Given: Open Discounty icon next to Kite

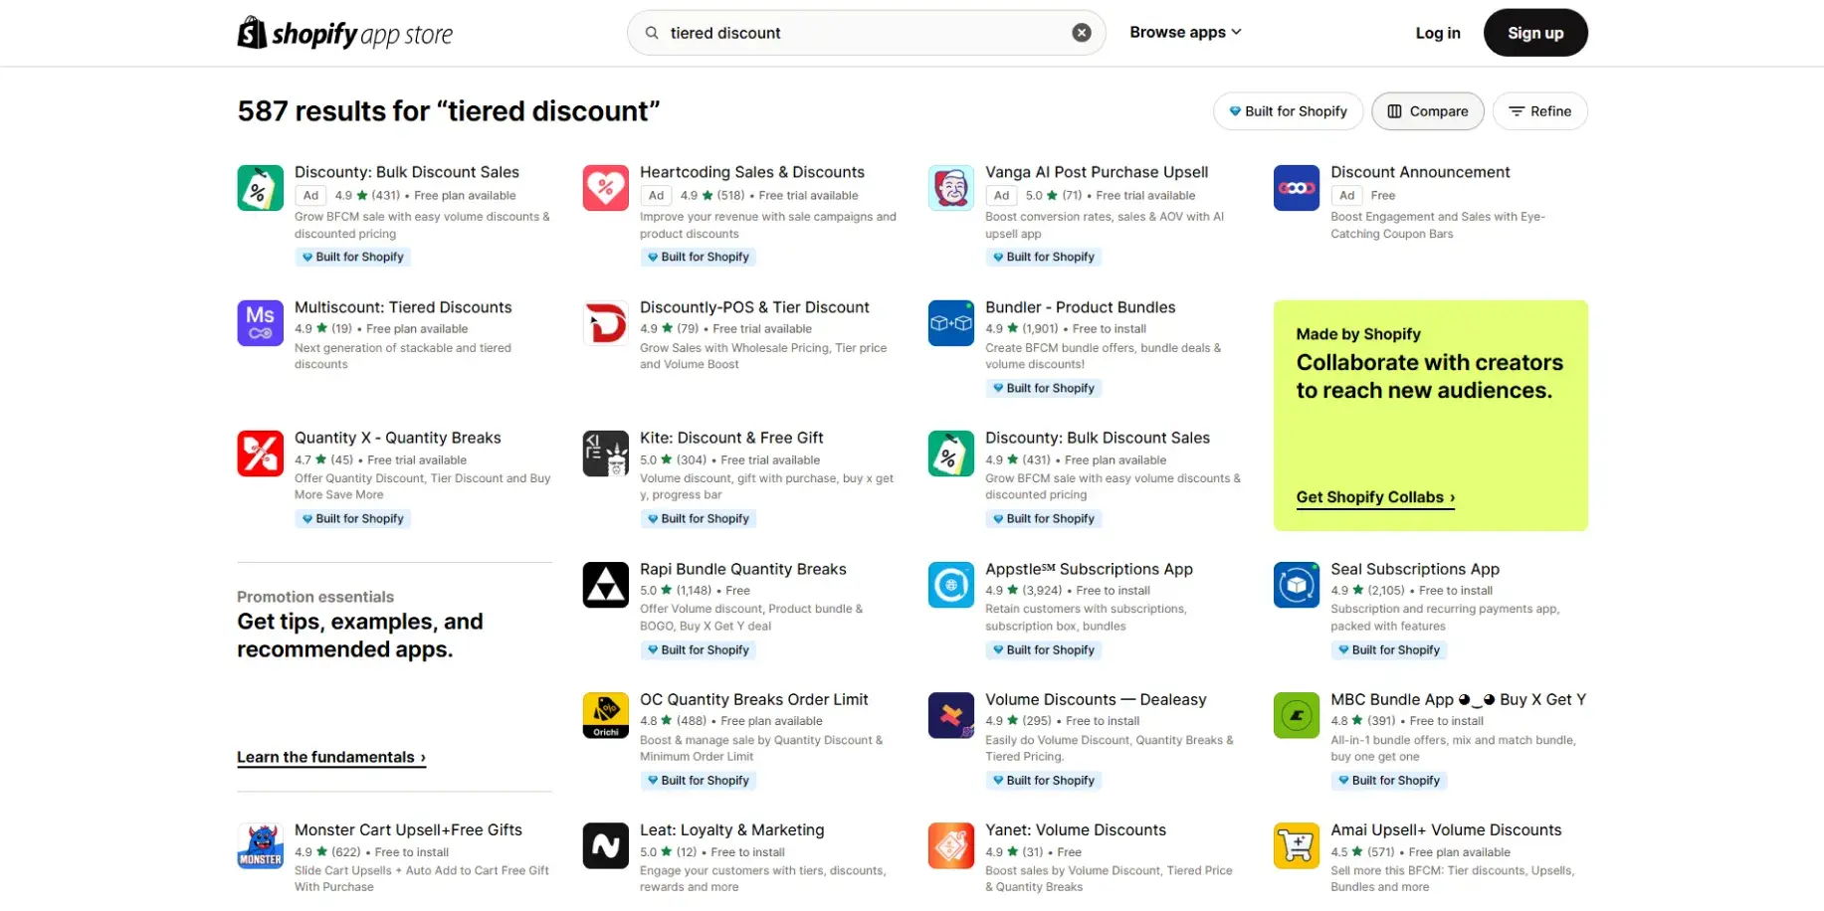Looking at the screenshot, I should [950, 454].
